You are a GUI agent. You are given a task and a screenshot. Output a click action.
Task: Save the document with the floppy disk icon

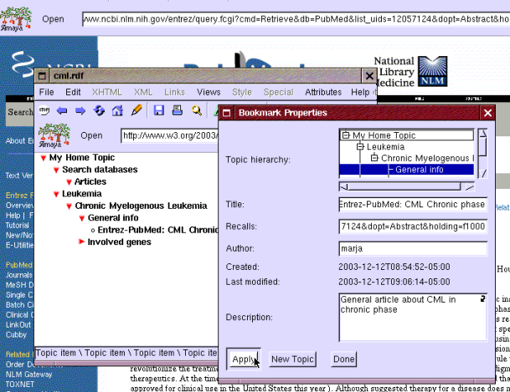pos(159,110)
